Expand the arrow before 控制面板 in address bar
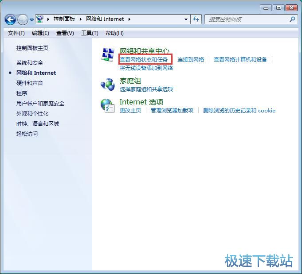 click(x=48, y=19)
